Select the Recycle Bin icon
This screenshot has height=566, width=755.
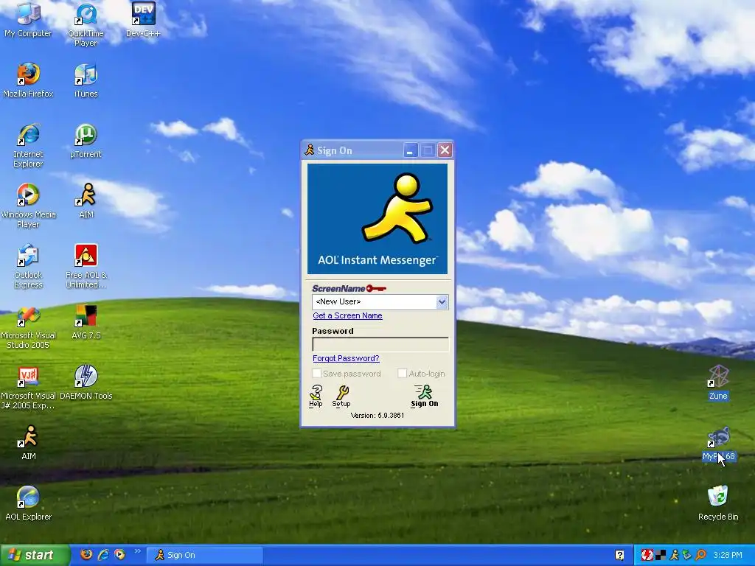point(718,503)
